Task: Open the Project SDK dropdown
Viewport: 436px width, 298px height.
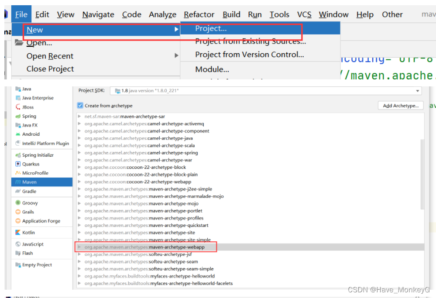Action: (265, 91)
